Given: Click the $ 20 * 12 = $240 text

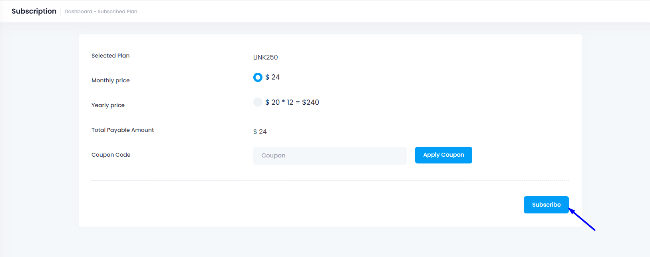Looking at the screenshot, I should pyautogui.click(x=292, y=102).
